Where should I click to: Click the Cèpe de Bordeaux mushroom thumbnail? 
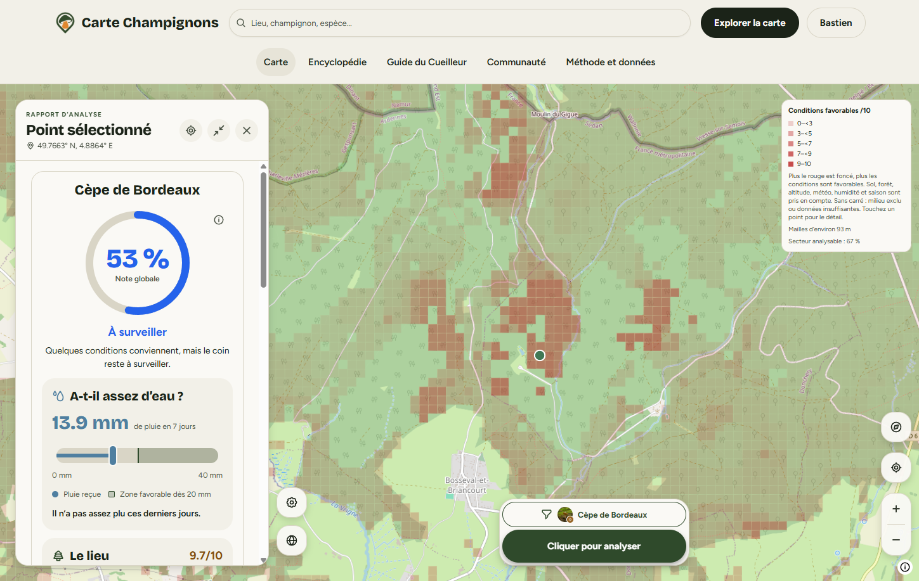(565, 514)
